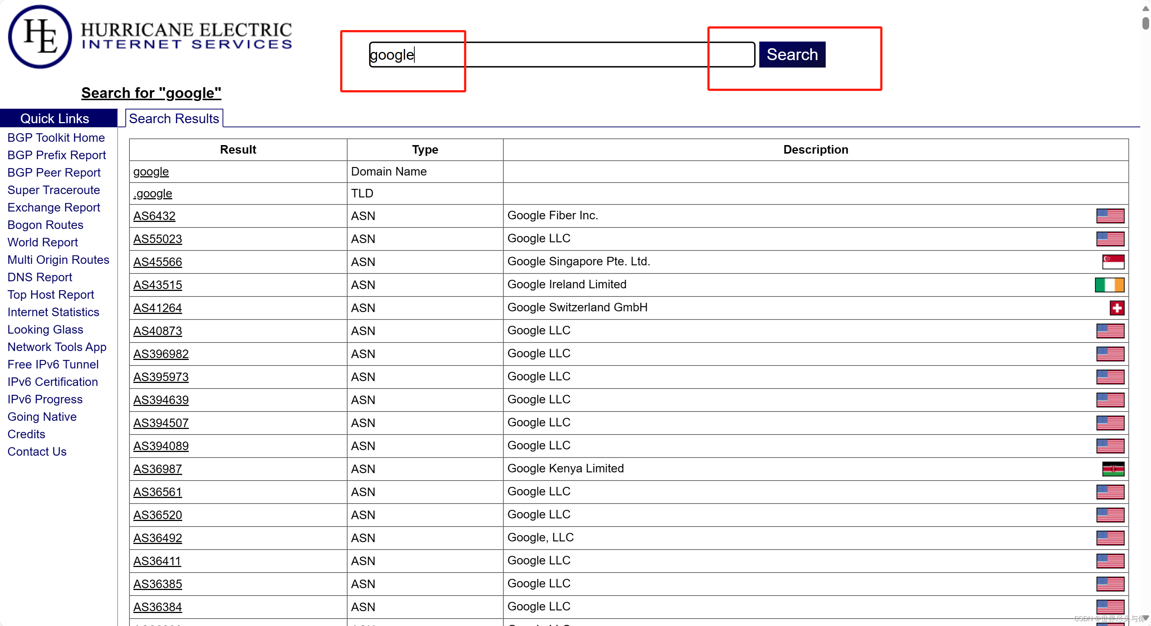Screen dimensions: 1151x626
Task: Click on google domain name result
Action: (x=151, y=171)
